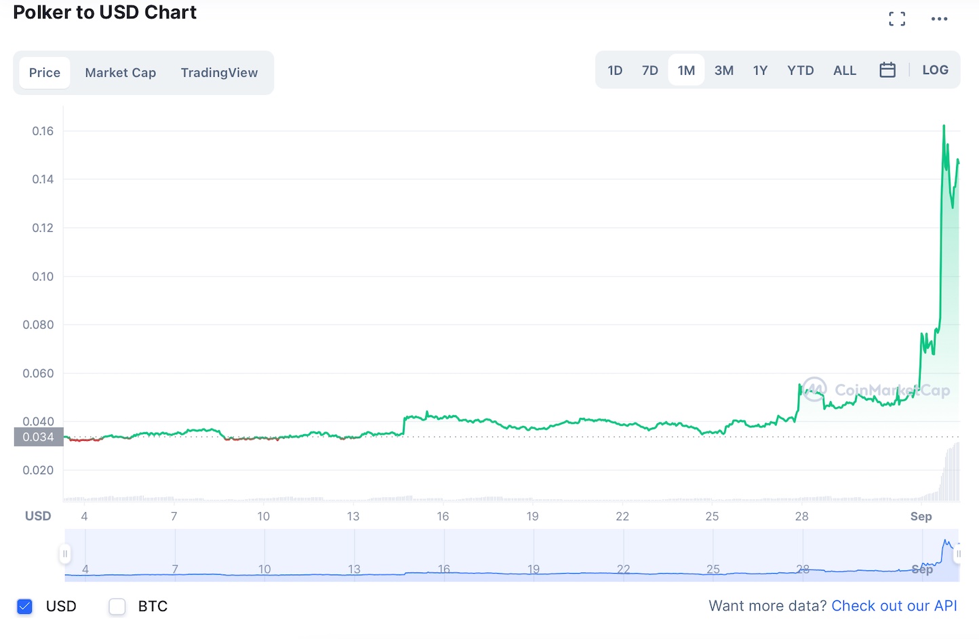Grab the right range slider handle
979x639 pixels.
(x=958, y=554)
